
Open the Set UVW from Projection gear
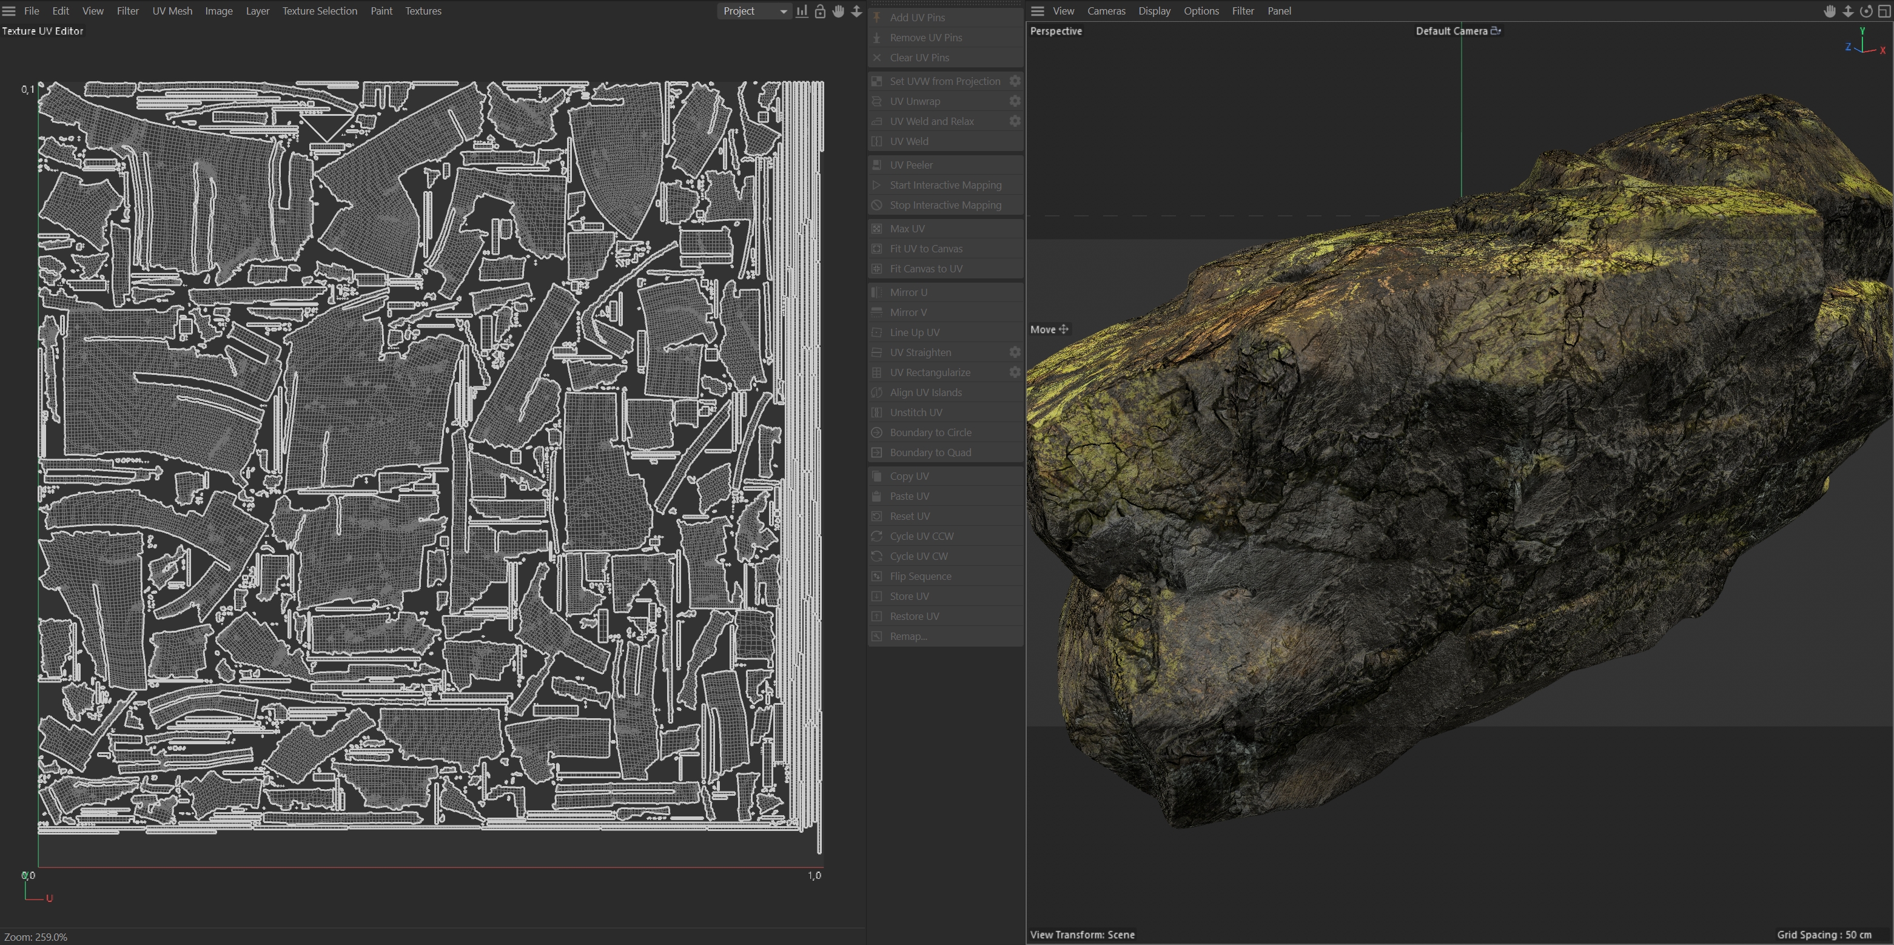1015,81
